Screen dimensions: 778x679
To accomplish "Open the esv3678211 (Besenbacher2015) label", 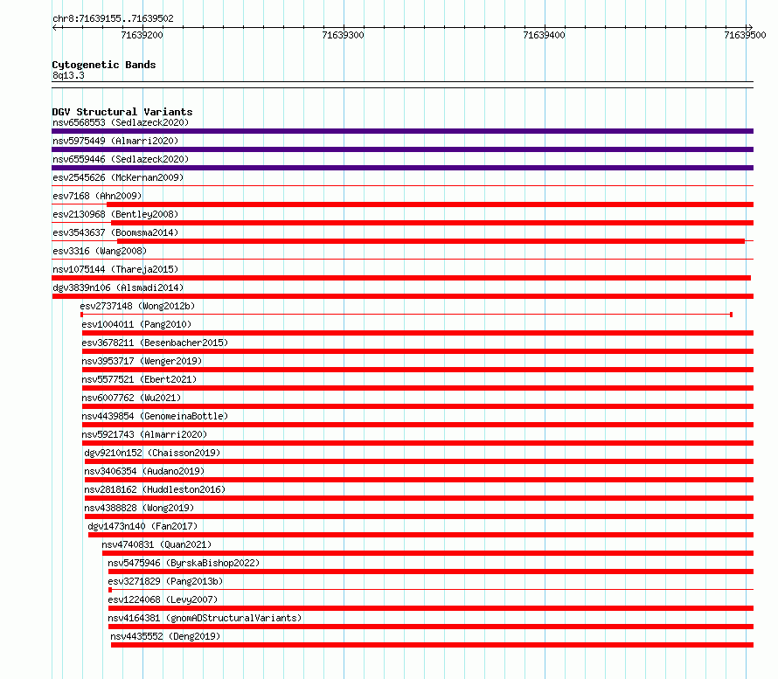I will point(155,343).
